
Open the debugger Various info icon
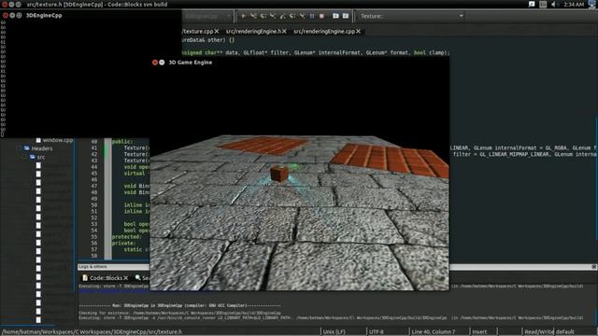click(346, 16)
